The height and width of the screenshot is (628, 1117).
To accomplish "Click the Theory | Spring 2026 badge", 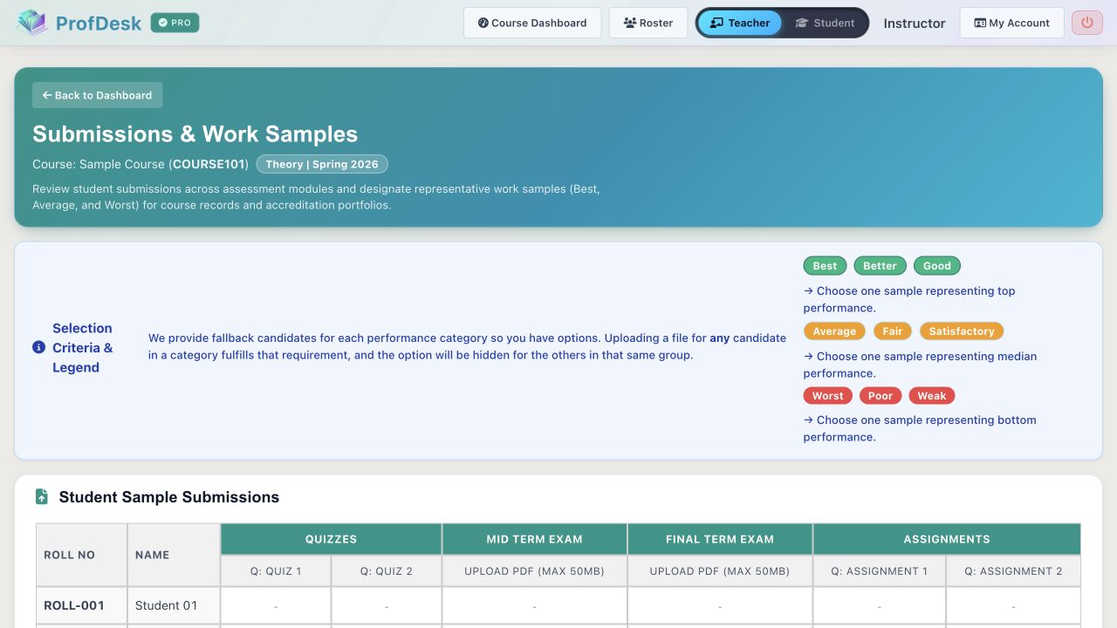I will (322, 164).
